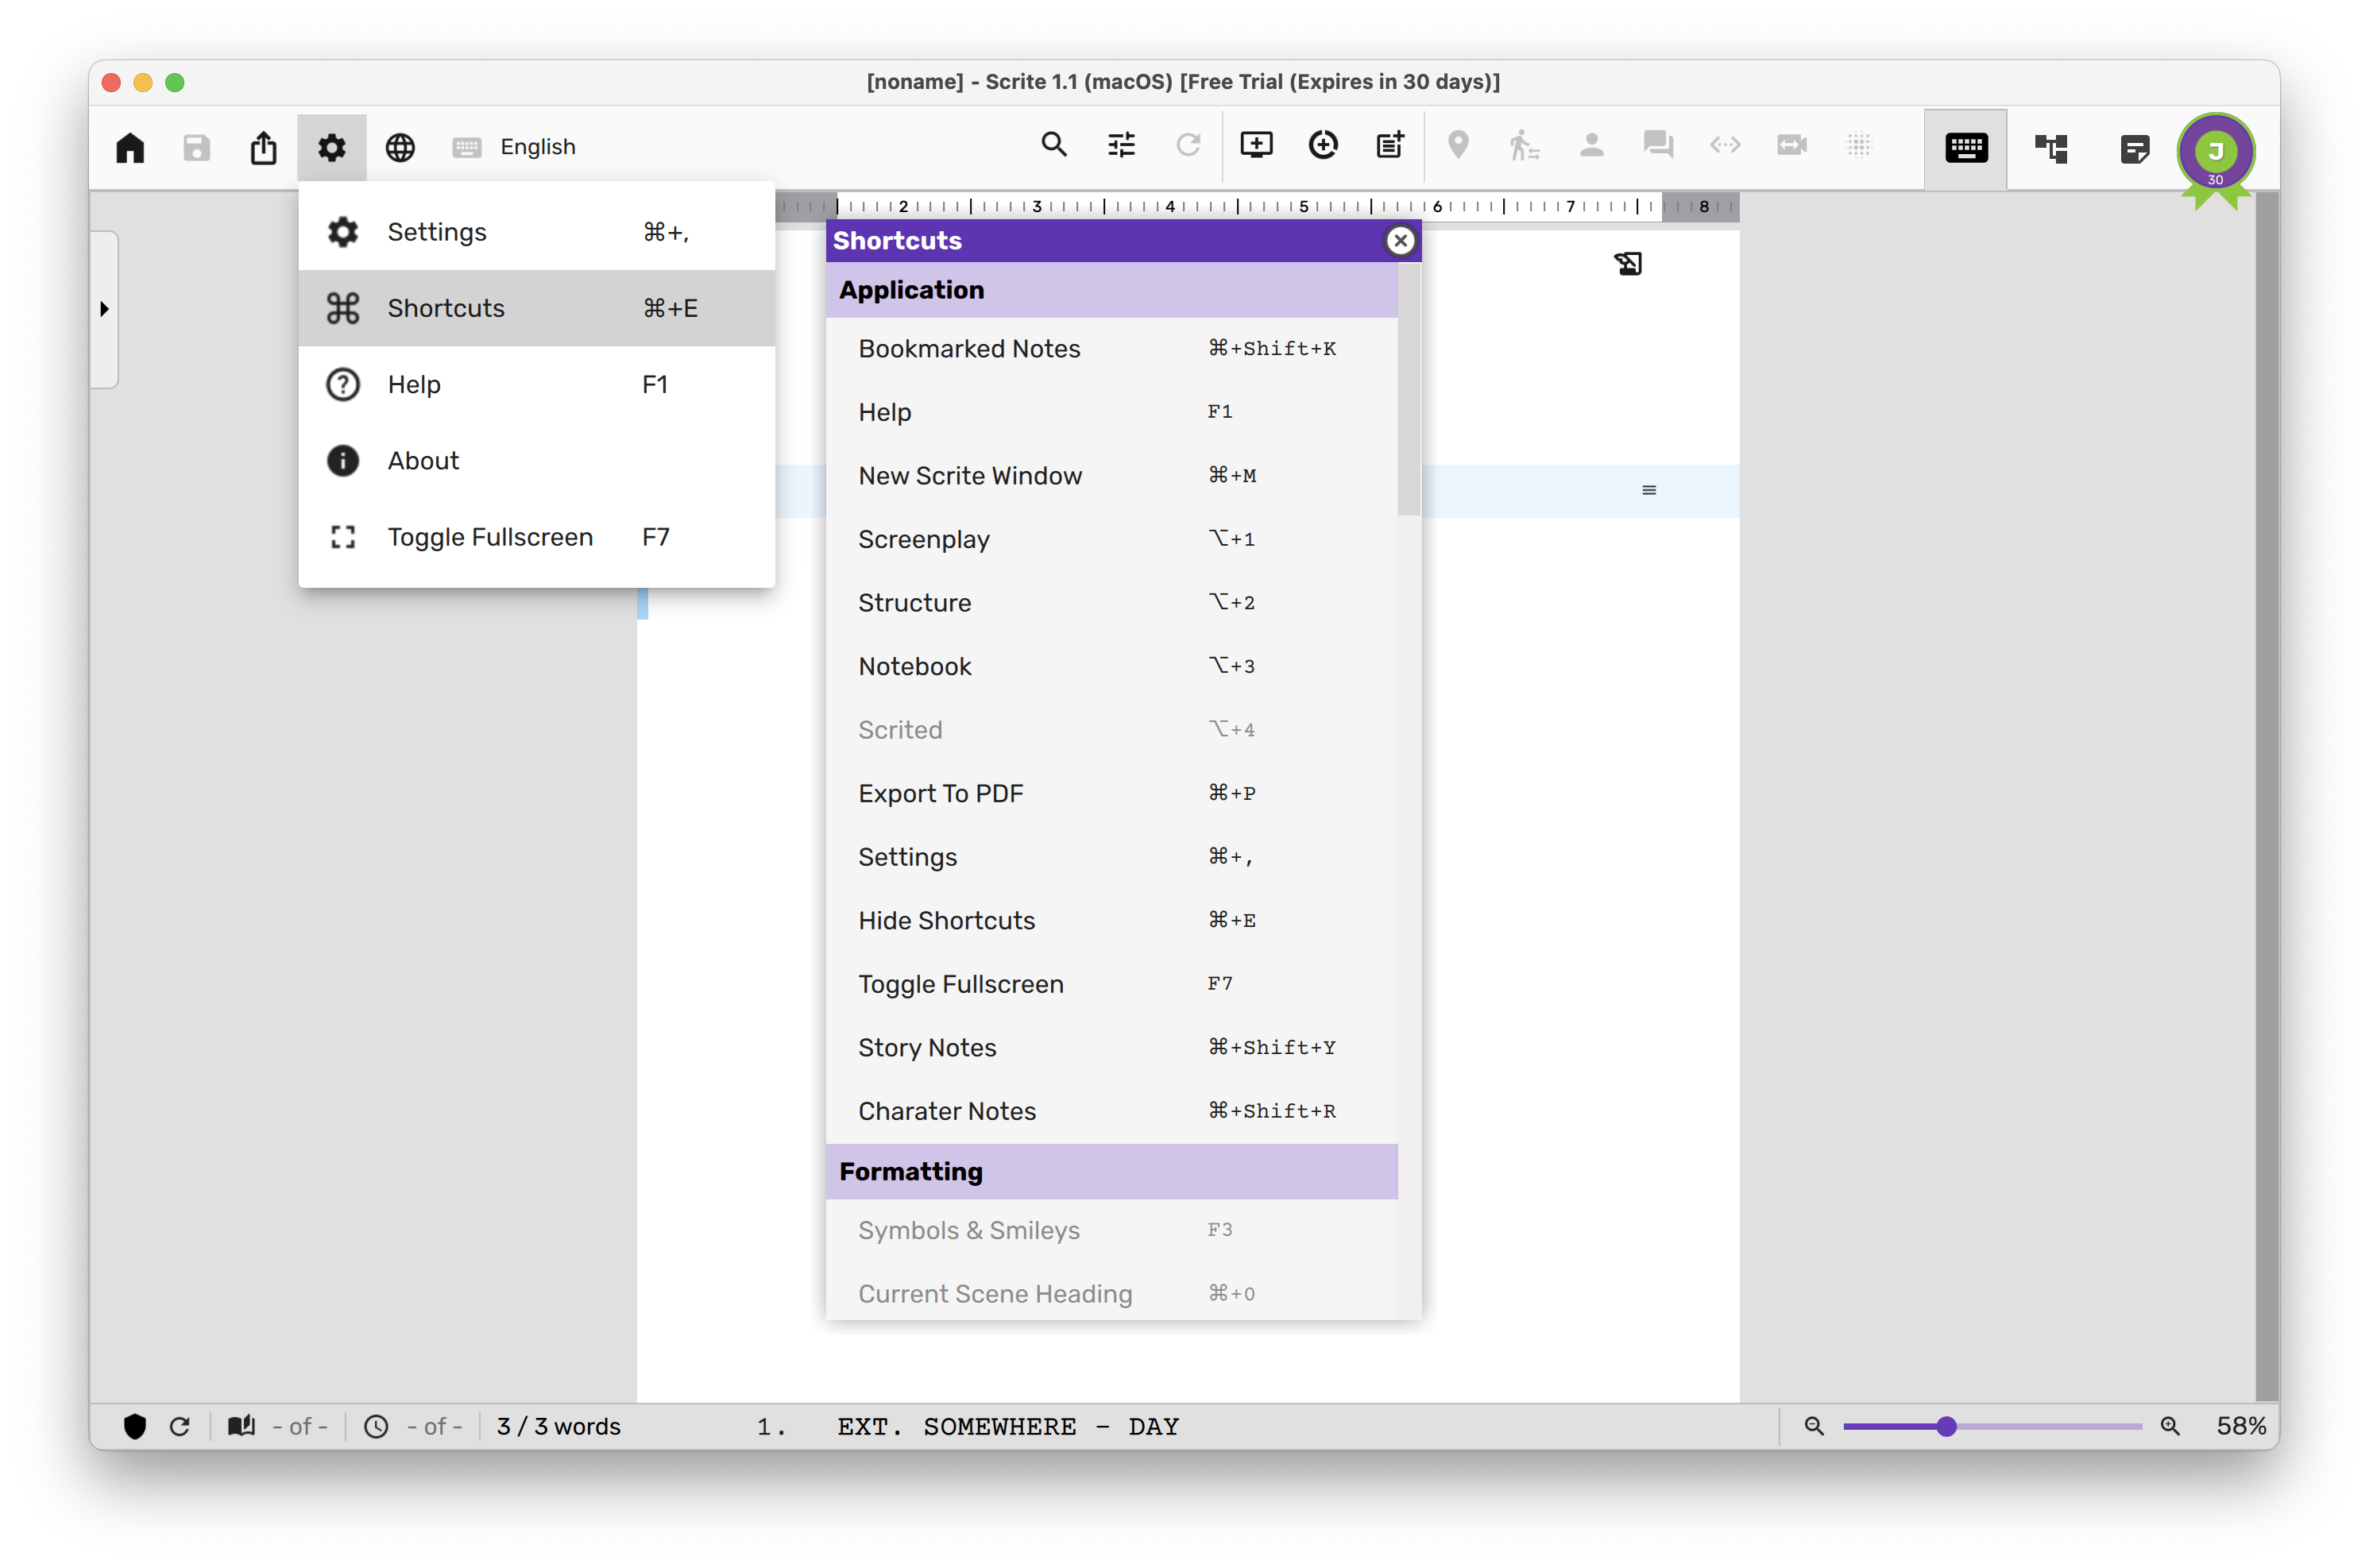Screen dimensions: 2369x1568
Task: Click Toggle Fullscreen in Shortcuts panel
Action: [x=1111, y=984]
